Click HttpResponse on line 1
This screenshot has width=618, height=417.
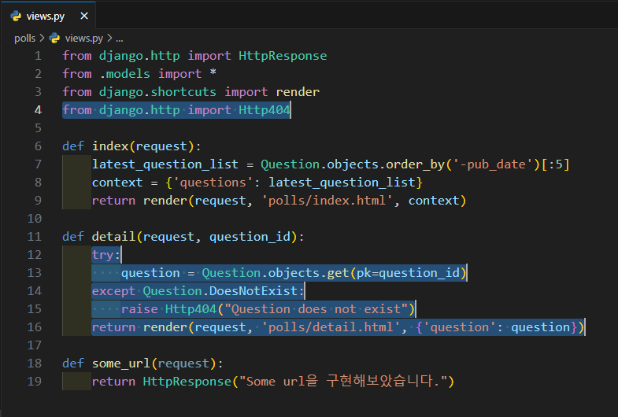pyautogui.click(x=283, y=56)
